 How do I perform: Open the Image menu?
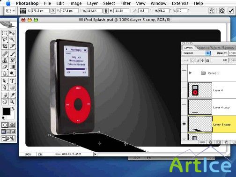coord(75,3)
